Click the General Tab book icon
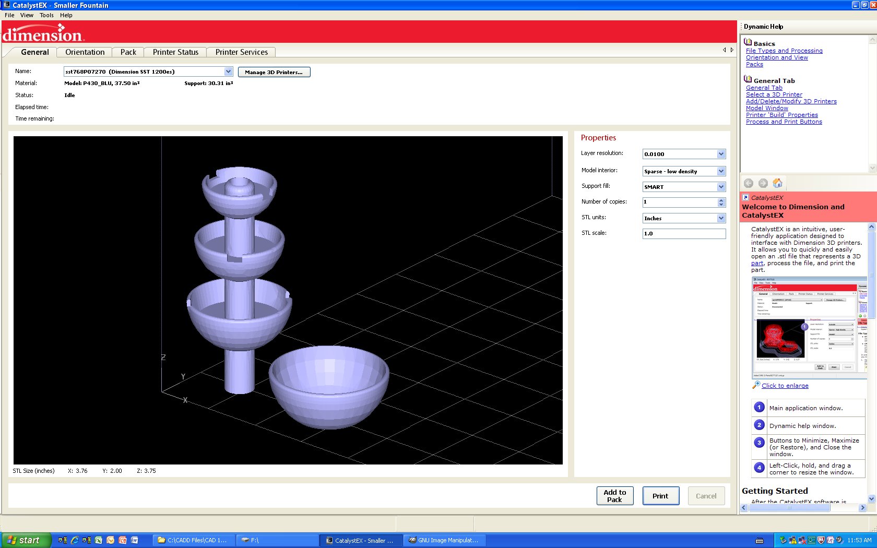This screenshot has width=877, height=548. [x=748, y=80]
